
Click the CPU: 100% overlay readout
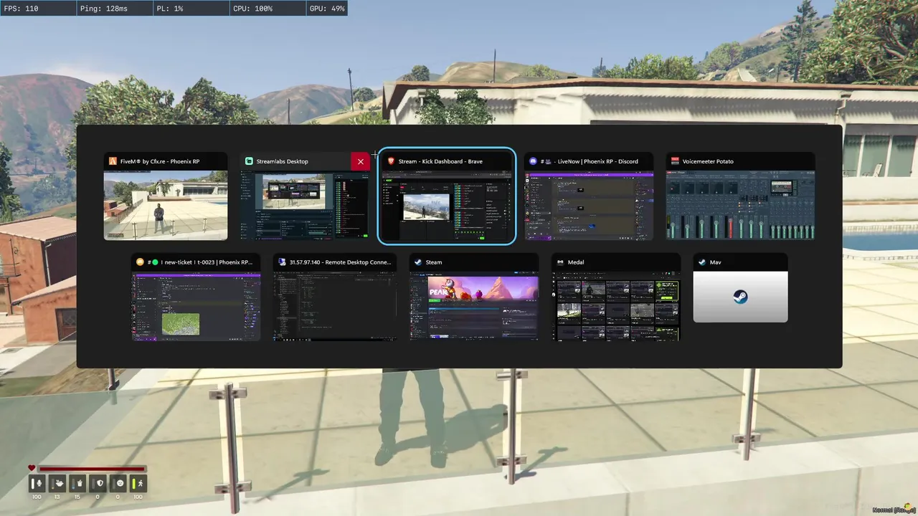[252, 9]
